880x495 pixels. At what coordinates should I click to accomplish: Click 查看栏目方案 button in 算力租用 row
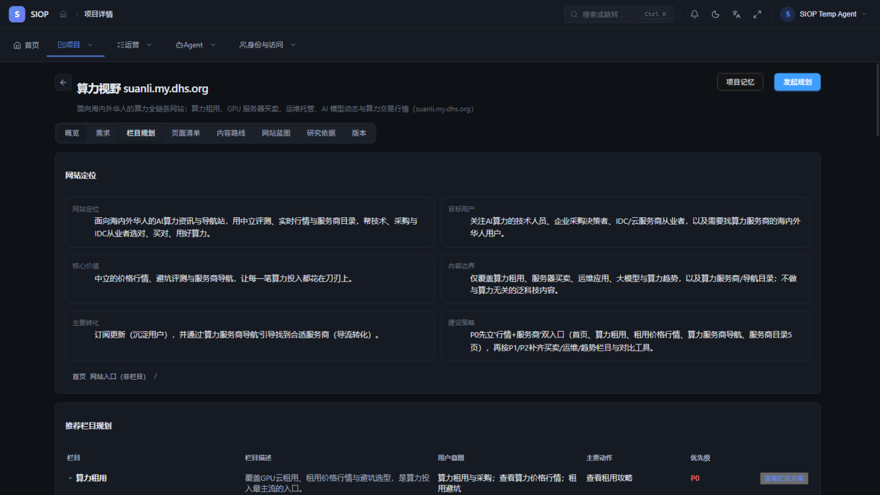coord(784,479)
